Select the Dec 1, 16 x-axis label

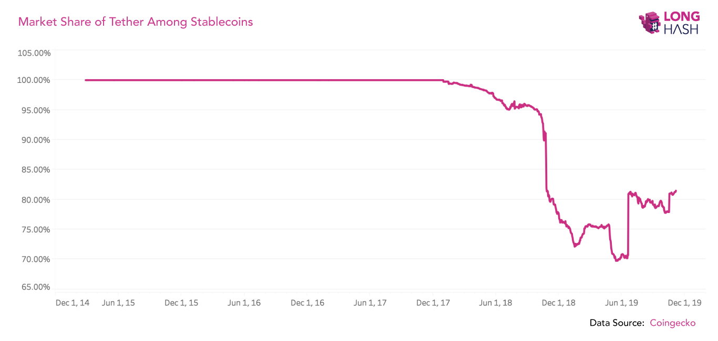pos(307,303)
